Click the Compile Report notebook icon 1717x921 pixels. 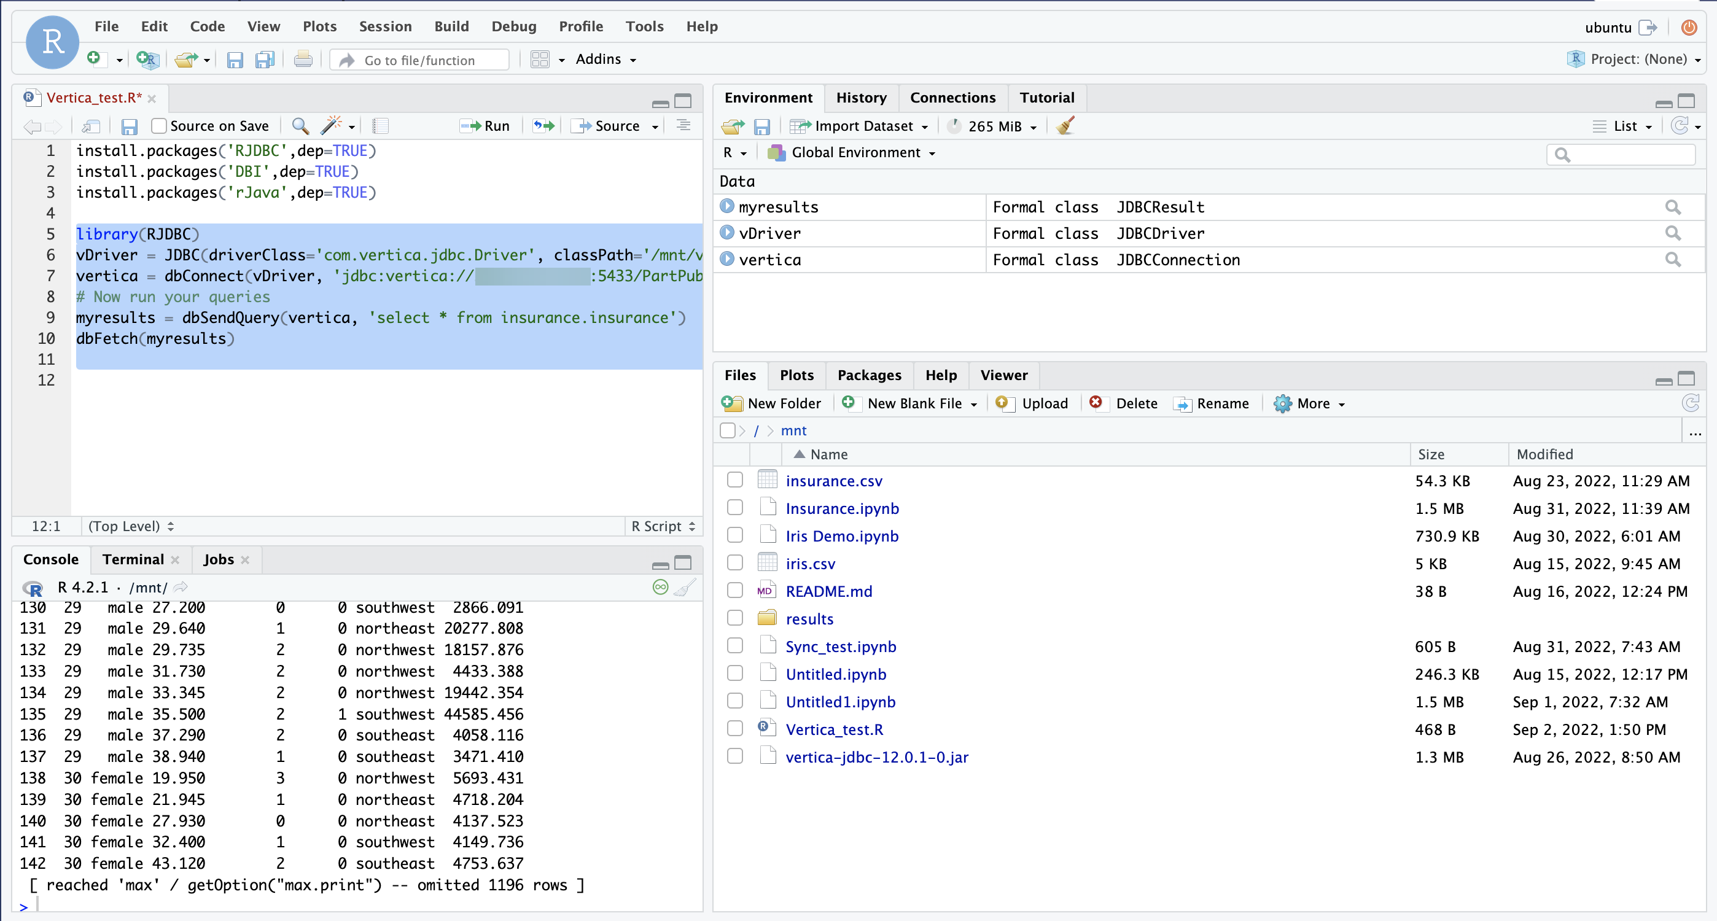click(380, 126)
